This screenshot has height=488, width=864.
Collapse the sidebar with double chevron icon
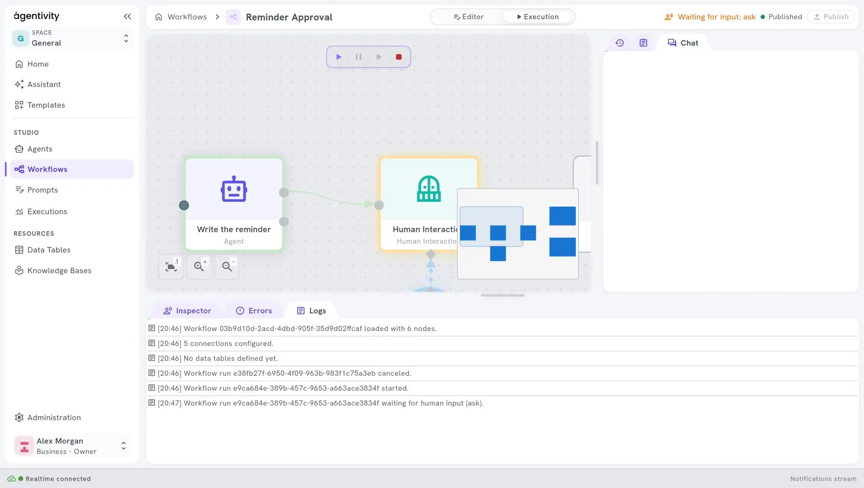click(127, 16)
